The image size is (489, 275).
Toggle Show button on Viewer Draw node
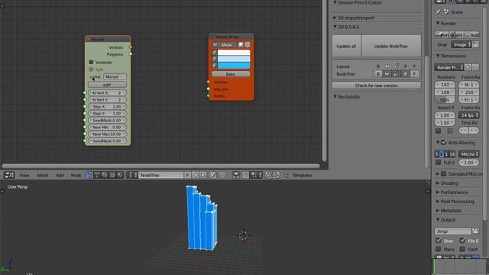click(x=224, y=45)
